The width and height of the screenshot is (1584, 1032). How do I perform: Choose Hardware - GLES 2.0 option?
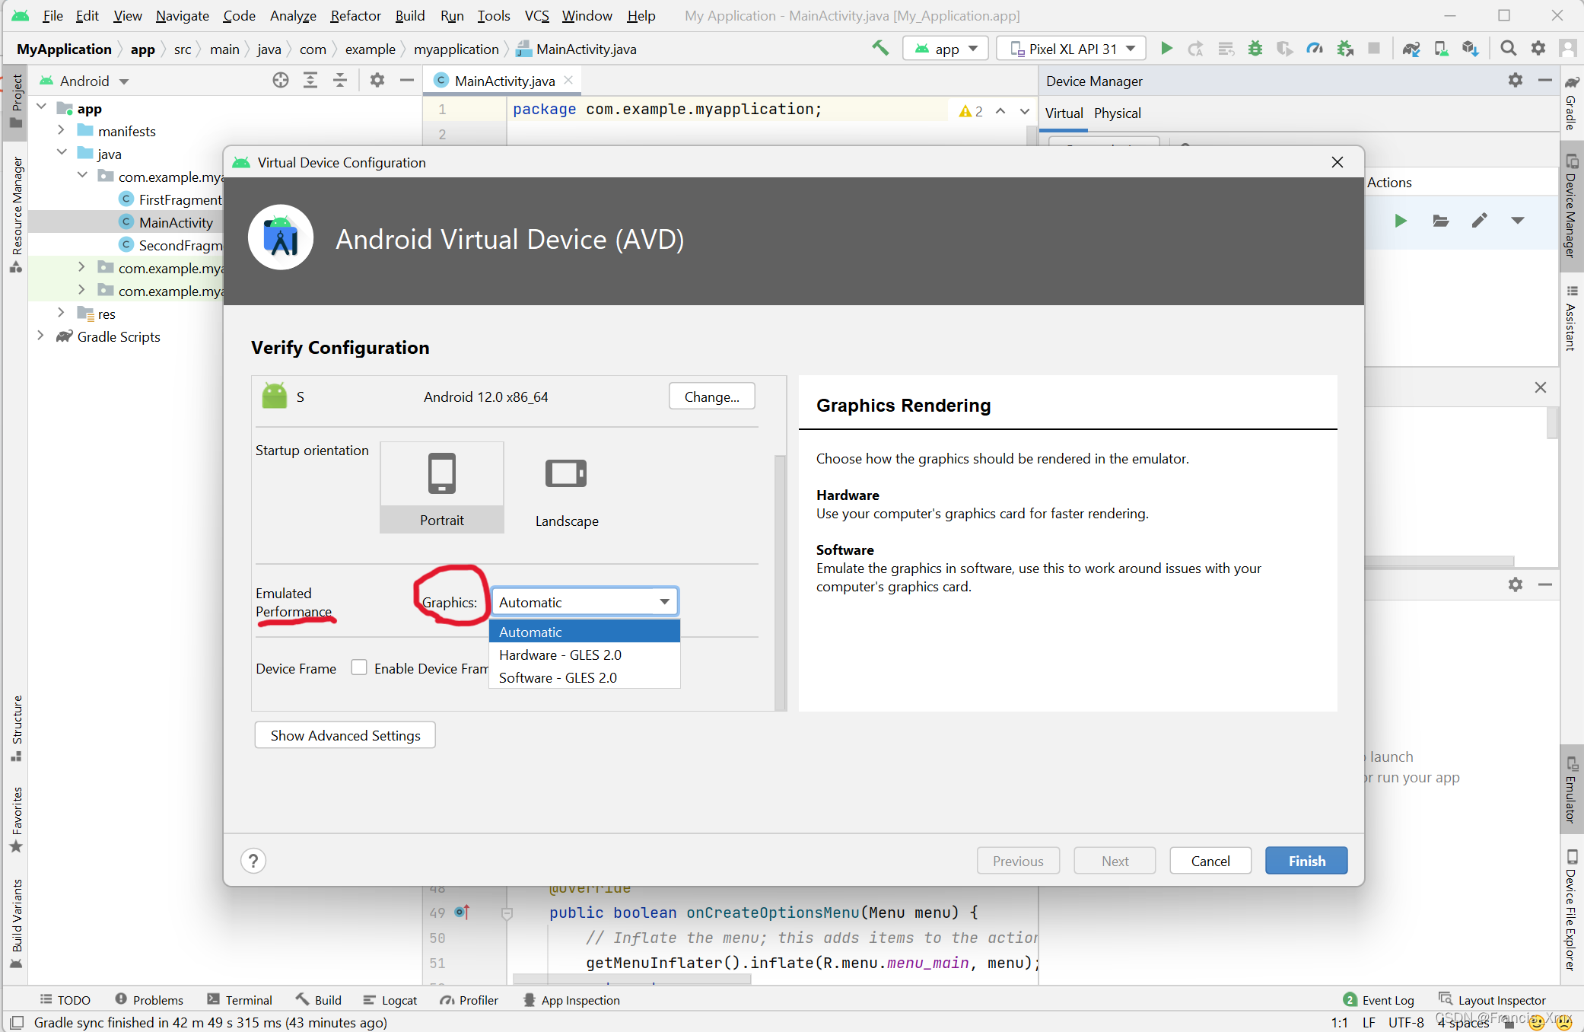560,655
